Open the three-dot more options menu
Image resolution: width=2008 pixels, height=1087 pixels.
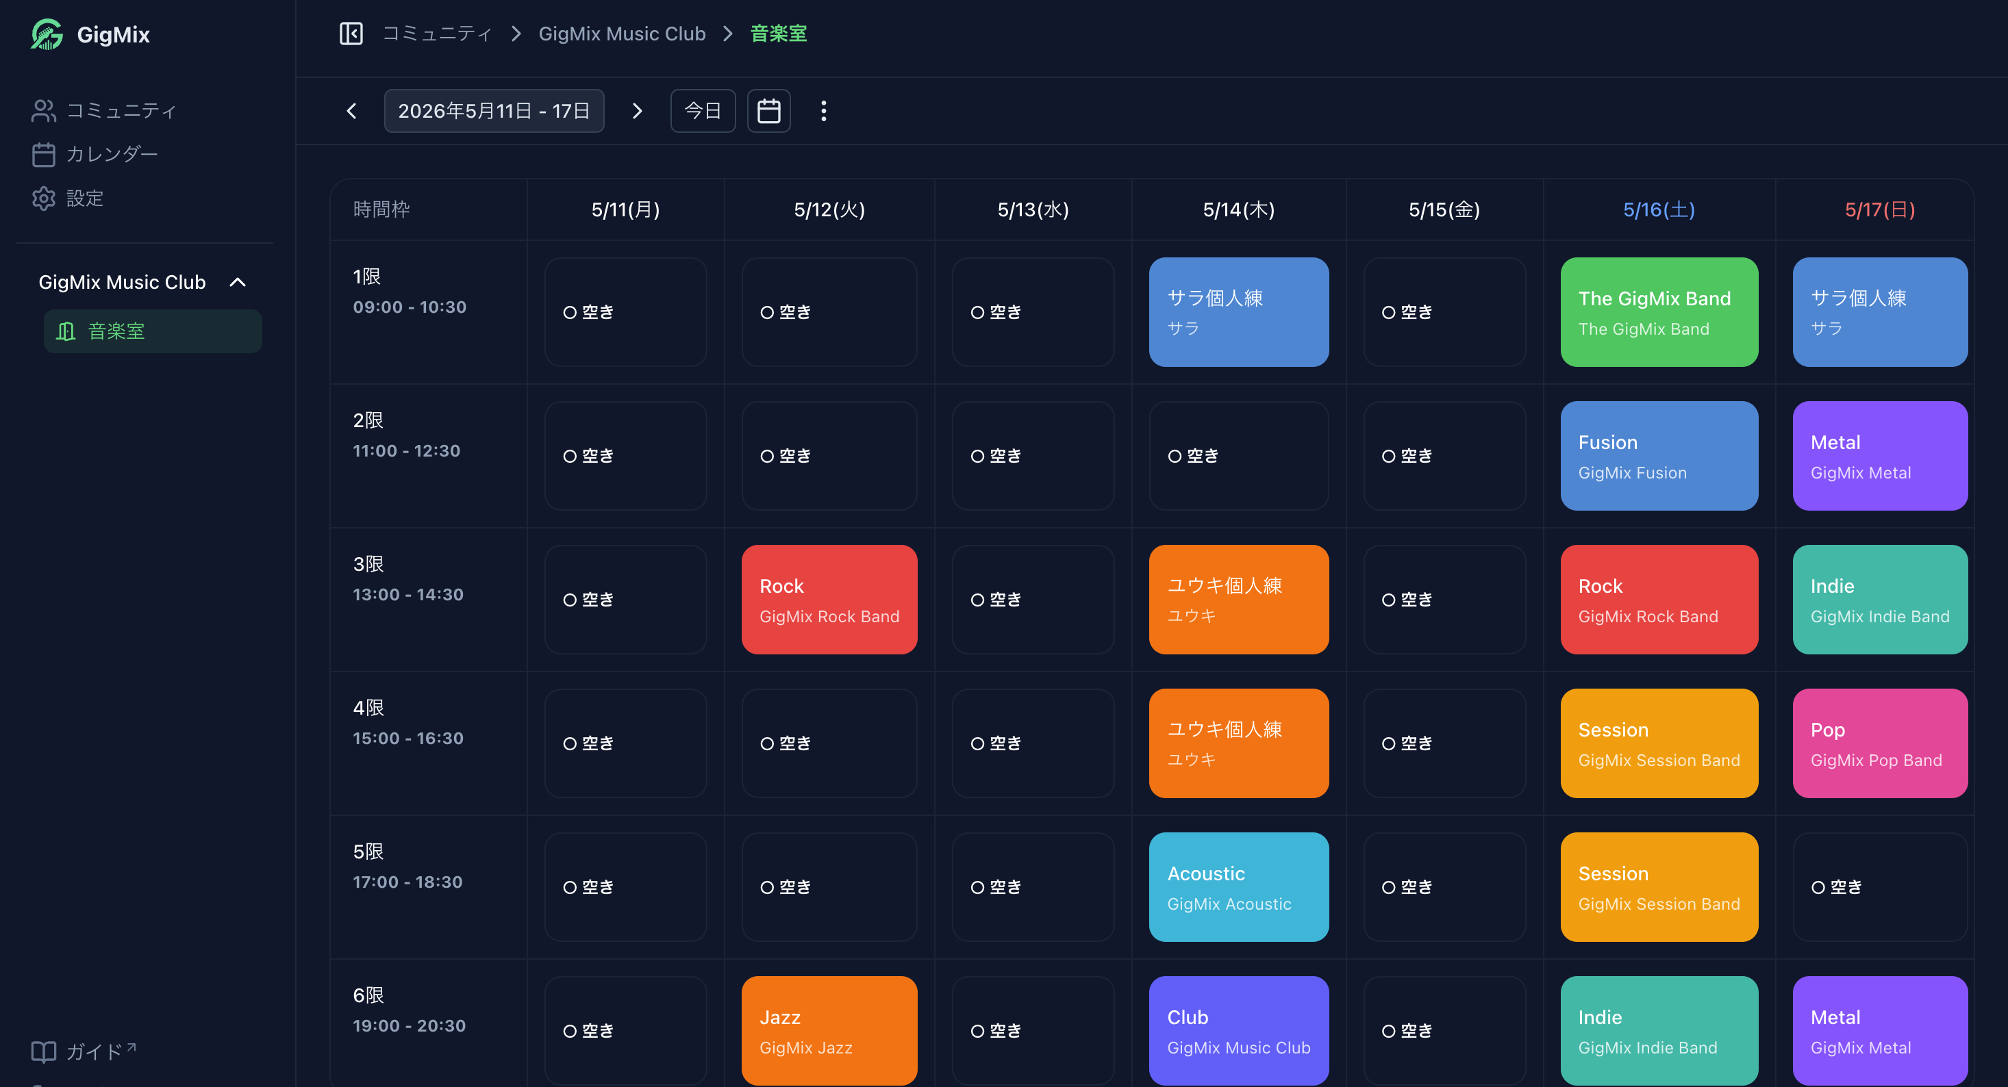[823, 111]
